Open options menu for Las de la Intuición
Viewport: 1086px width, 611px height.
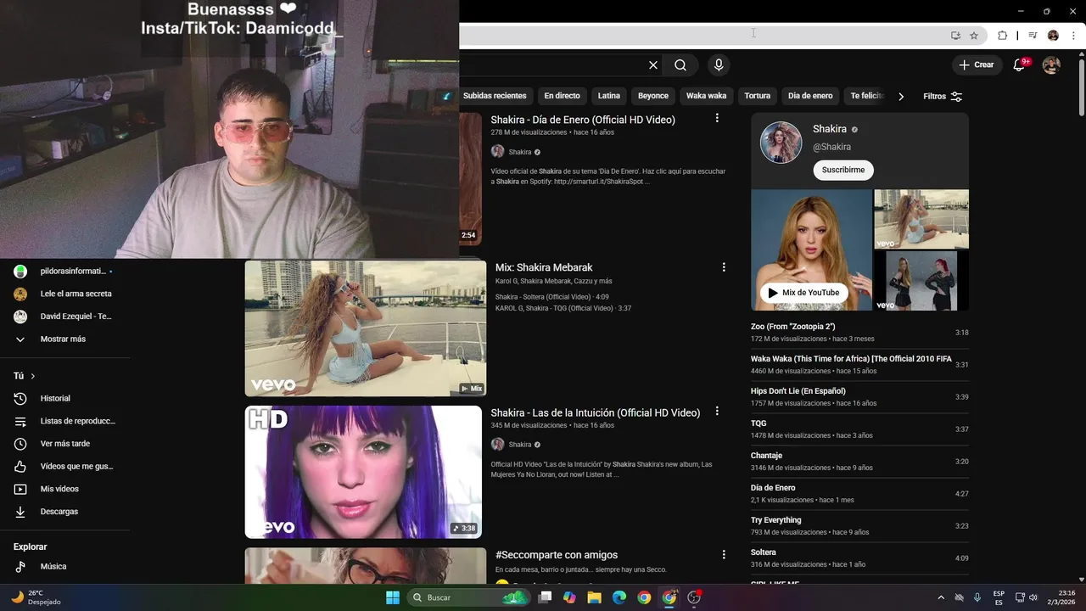(717, 412)
